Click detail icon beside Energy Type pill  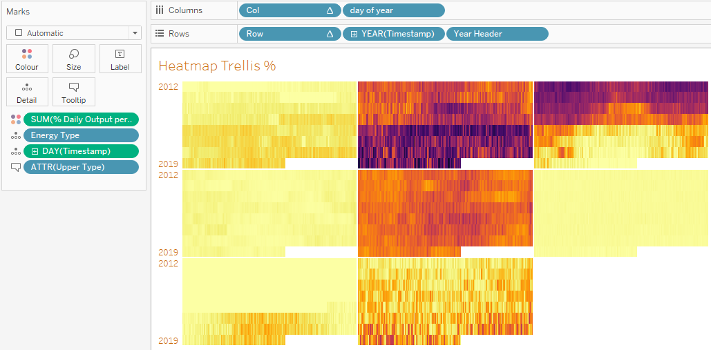tap(16, 135)
